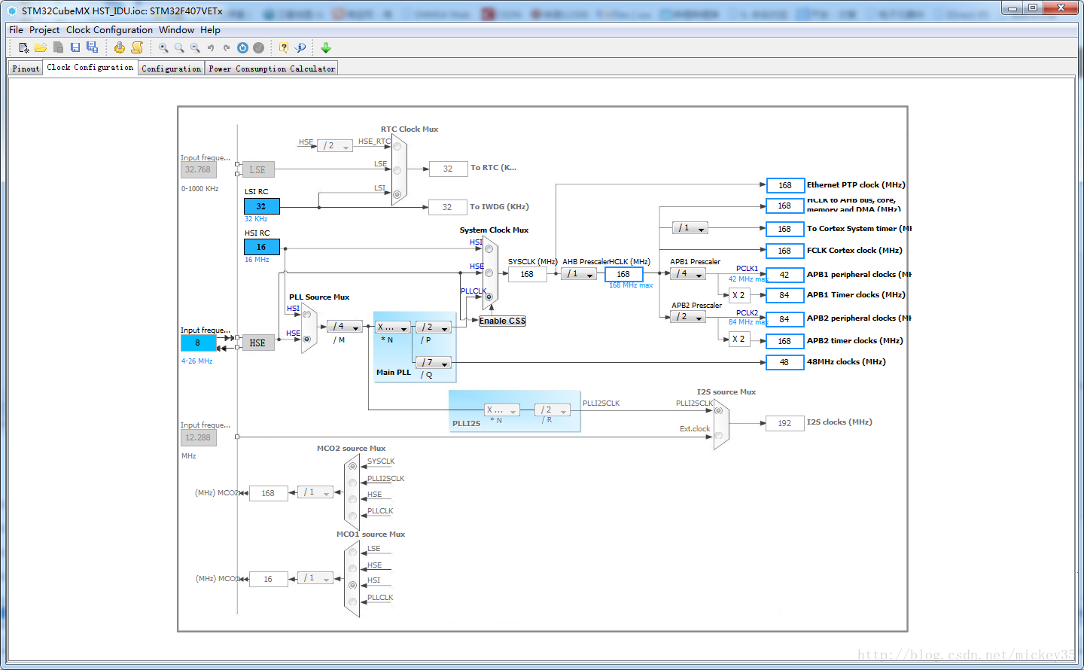The width and height of the screenshot is (1084, 670).
Task: Choose PLLCLK in MCO2 source Mux
Action: tap(352, 516)
